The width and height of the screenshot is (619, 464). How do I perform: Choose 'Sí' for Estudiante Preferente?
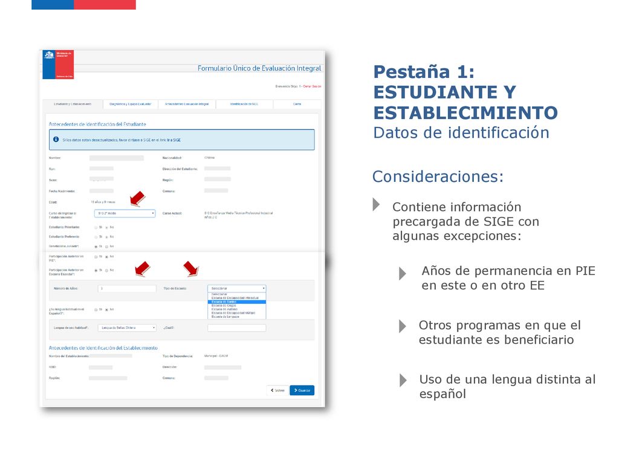pos(96,237)
